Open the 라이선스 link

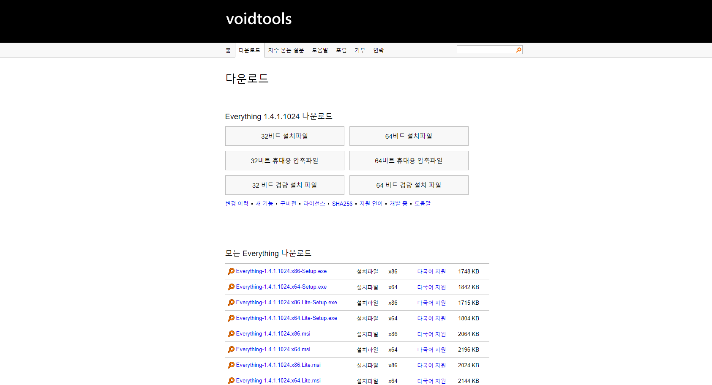314,204
